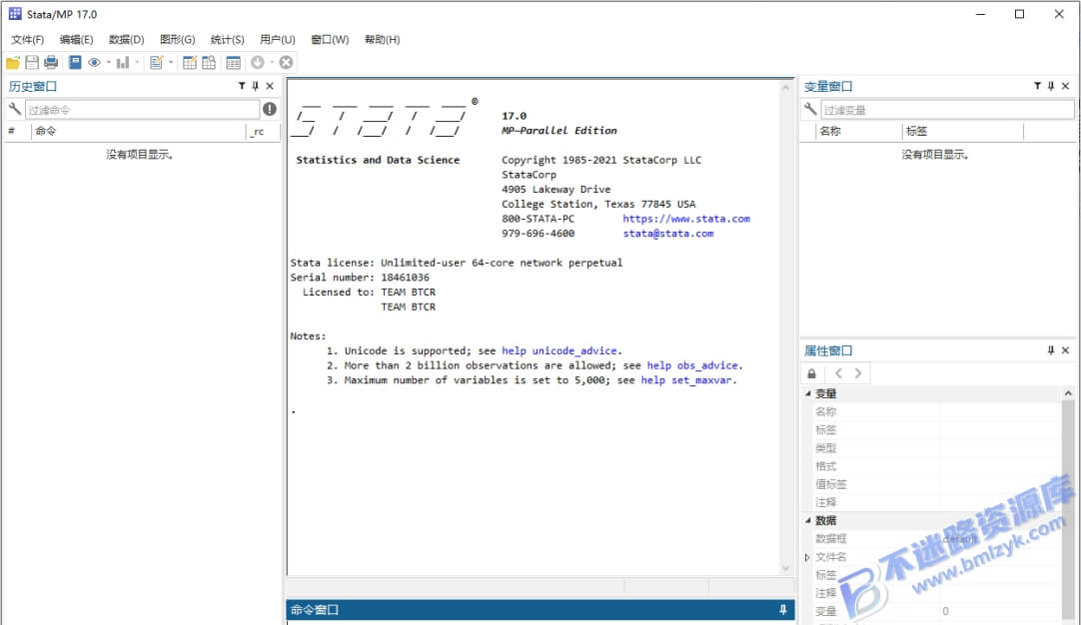The width and height of the screenshot is (1081, 625).
Task: Pin the 变量窗口 panel
Action: pos(1051,86)
